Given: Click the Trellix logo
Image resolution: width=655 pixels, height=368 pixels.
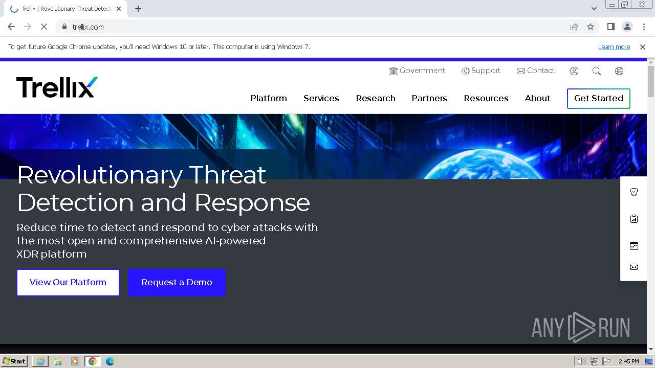Looking at the screenshot, I should [57, 87].
